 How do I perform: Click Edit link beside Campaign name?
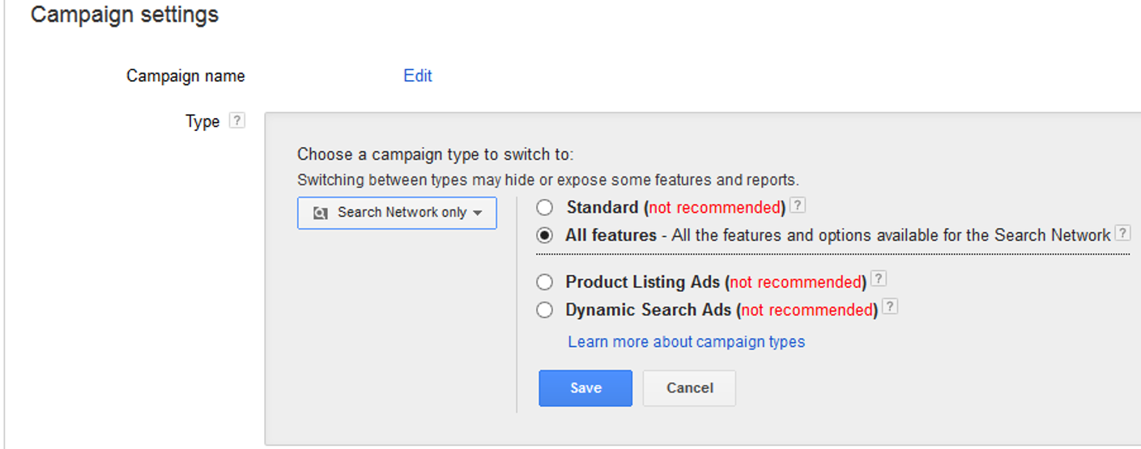(x=418, y=75)
